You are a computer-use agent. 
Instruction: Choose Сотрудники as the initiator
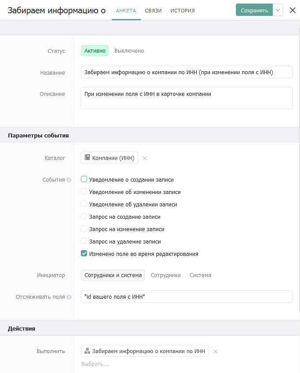[166, 275]
